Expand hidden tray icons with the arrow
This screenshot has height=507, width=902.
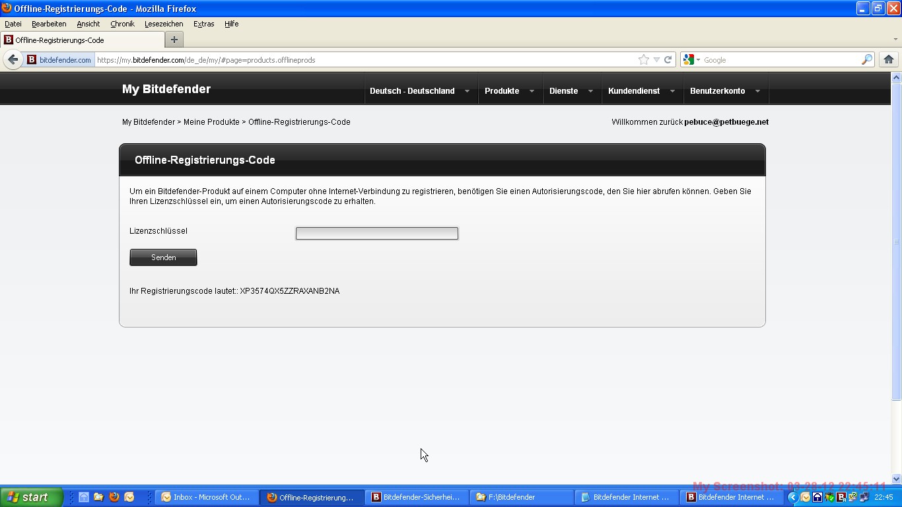[x=793, y=497]
